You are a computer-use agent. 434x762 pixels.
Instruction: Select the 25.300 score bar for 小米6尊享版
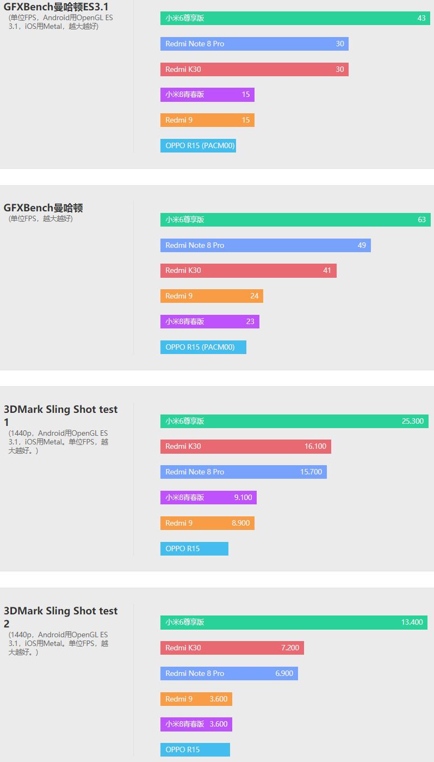click(x=295, y=421)
